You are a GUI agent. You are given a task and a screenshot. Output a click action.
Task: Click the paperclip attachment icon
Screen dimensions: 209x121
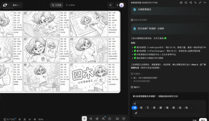click(136, 113)
